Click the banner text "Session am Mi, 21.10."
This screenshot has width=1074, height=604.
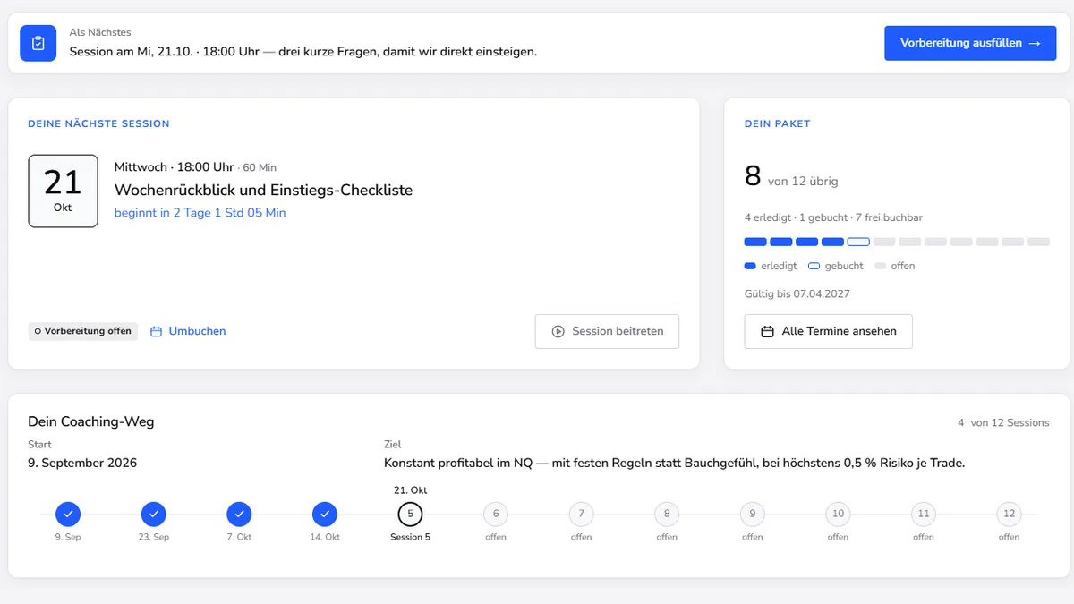coord(133,52)
